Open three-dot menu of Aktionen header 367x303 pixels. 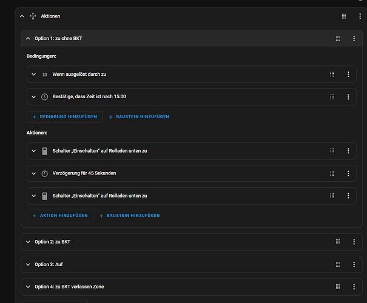tap(360, 16)
